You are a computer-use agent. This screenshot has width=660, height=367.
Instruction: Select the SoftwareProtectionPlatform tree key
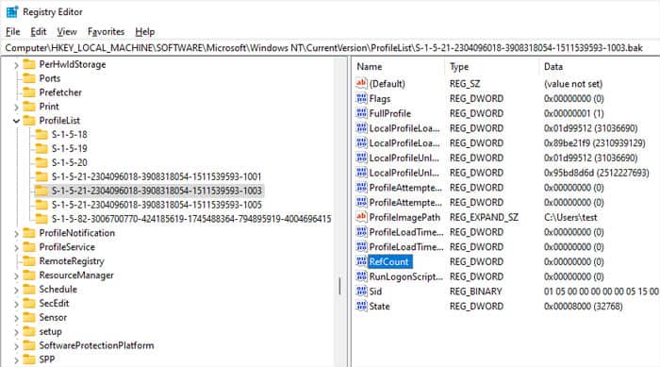pyautogui.click(x=96, y=345)
